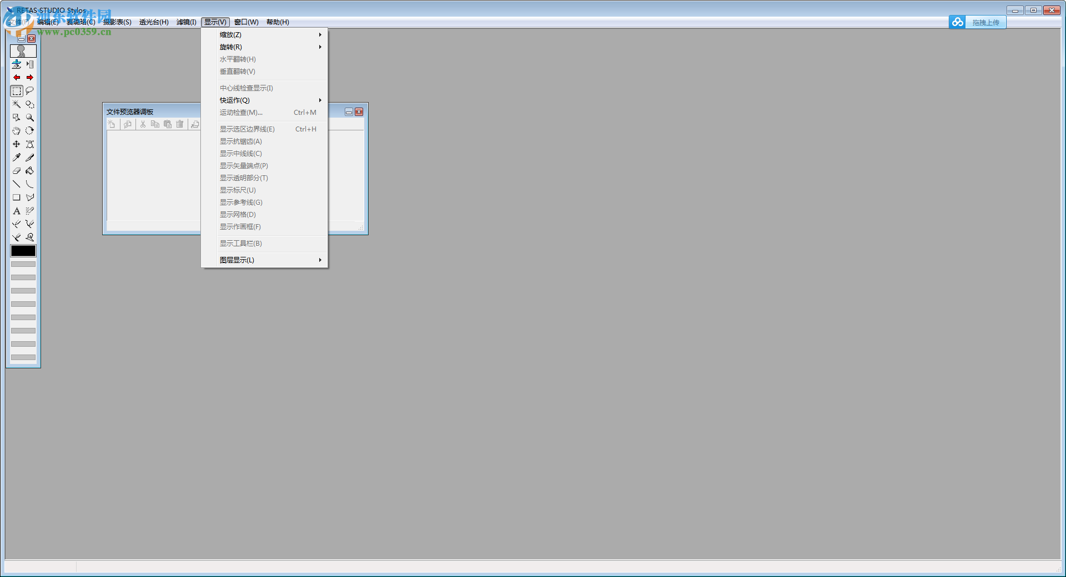Click the blue cloud icon beside 拖拽上传
This screenshot has height=577, width=1066.
click(x=957, y=22)
